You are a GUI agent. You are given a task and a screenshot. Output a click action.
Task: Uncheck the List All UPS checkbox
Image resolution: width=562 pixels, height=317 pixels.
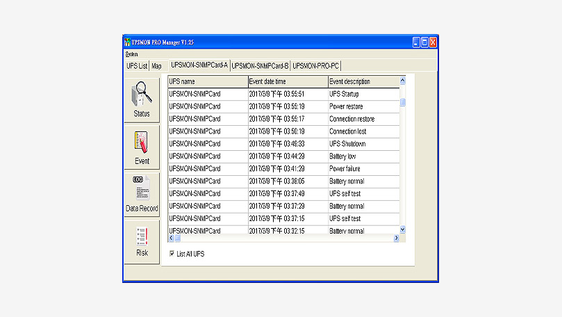(172, 254)
